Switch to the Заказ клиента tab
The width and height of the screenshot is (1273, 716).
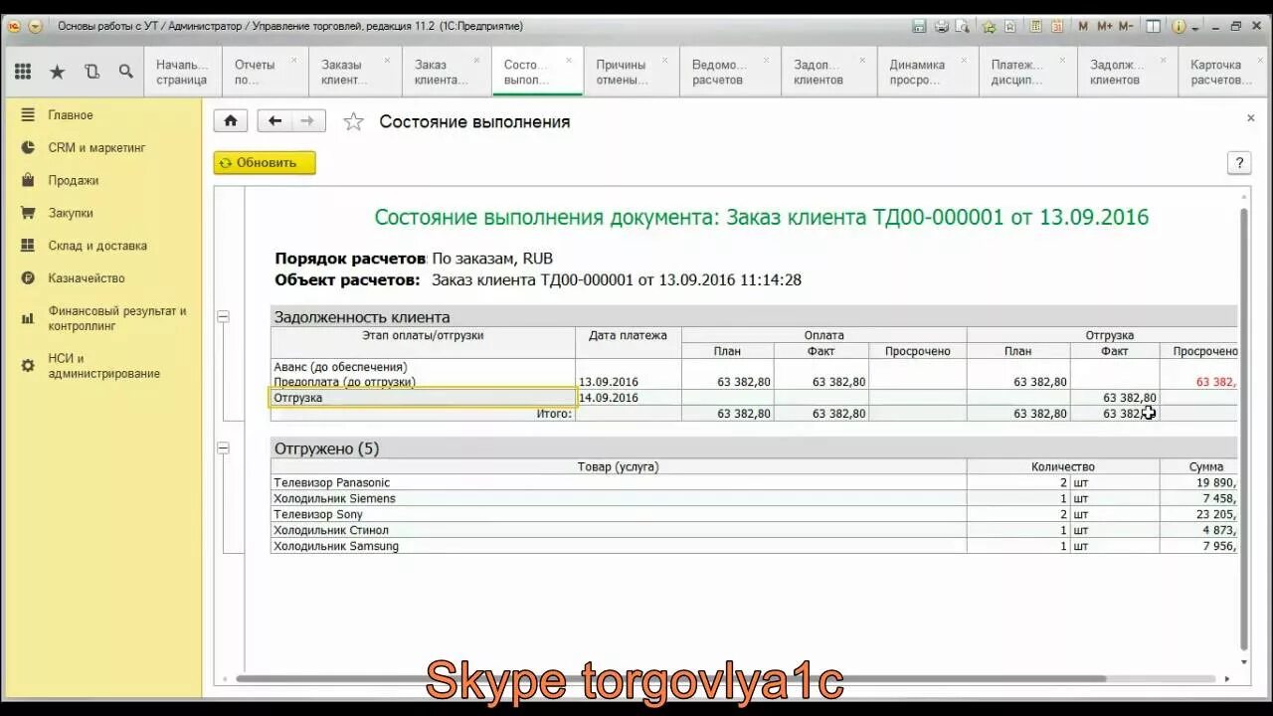pos(445,72)
